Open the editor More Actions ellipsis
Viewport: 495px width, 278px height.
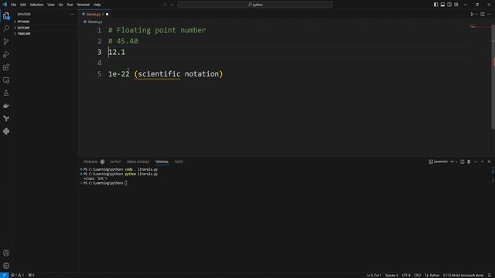[489, 14]
